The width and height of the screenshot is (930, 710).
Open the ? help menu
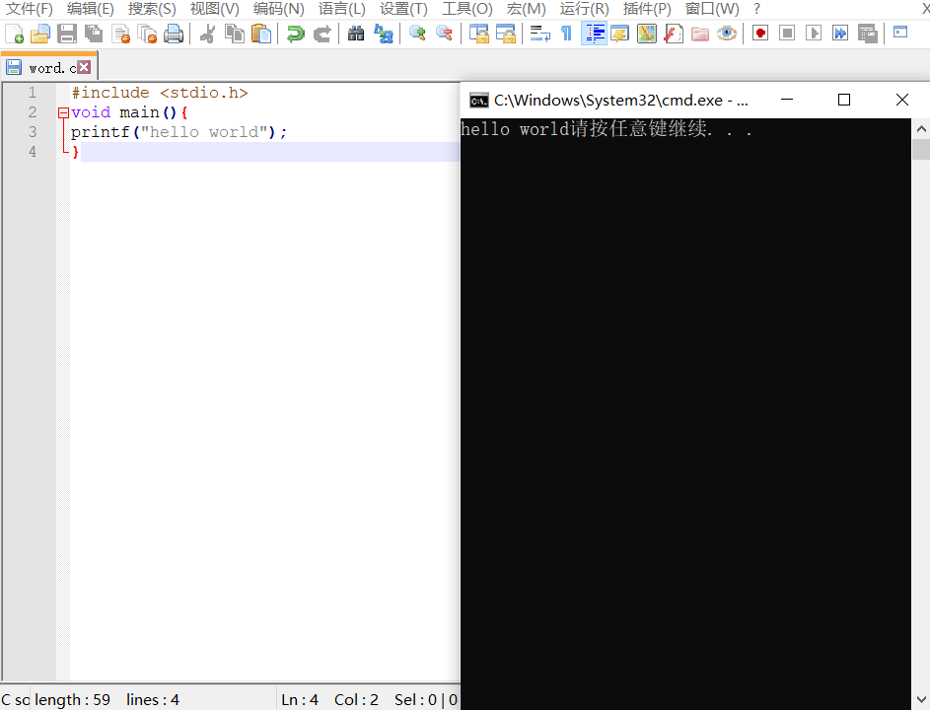756,9
